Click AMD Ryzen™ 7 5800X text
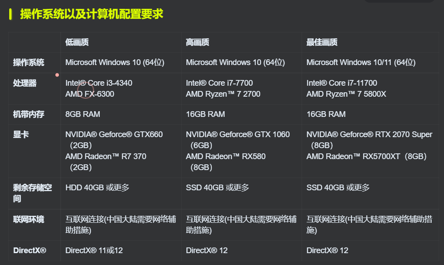The height and width of the screenshot is (265, 444). [346, 94]
